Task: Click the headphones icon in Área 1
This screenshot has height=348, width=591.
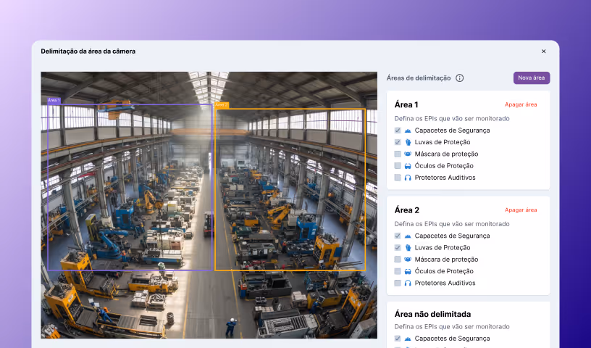Action: (x=408, y=178)
